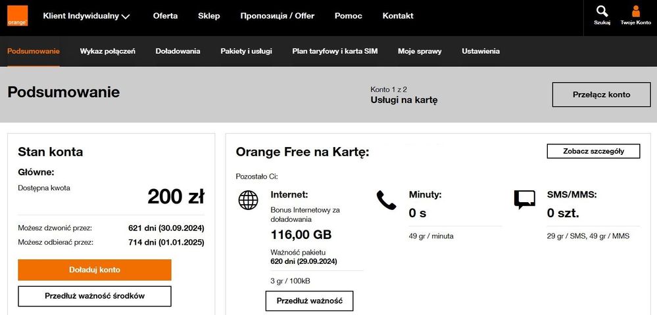Click the SMS/MMS speech bubble icon
Viewport: 657px width, 315px height.
(524, 199)
